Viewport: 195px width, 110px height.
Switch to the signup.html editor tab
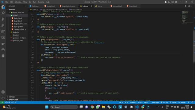pos(117,6)
